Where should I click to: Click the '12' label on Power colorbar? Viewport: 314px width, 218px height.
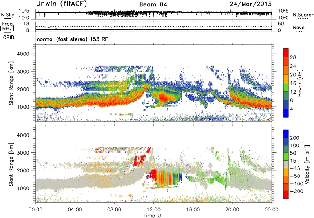pos(293,92)
